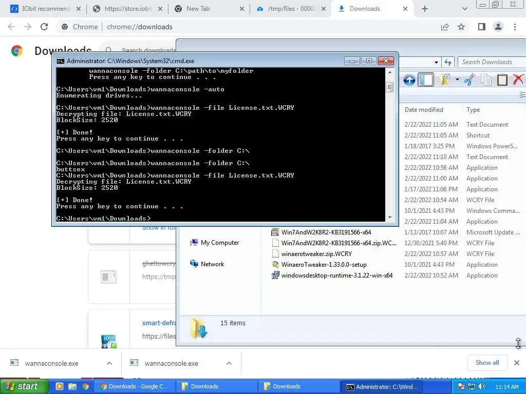Click the smart-defrag download link
Image resolution: width=526 pixels, height=394 pixels.
(x=159, y=323)
